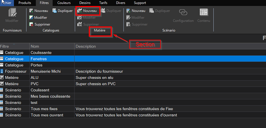Viewport: 266px width, 128px height.
Task: Click Dupliquer in the Catalogues group
Action: (63, 11)
